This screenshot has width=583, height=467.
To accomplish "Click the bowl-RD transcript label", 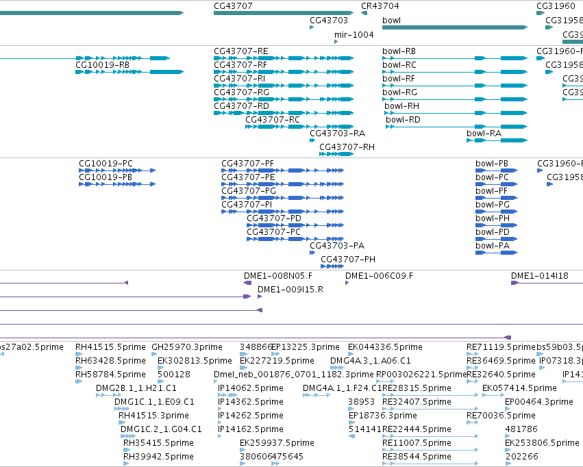I will tap(403, 120).
